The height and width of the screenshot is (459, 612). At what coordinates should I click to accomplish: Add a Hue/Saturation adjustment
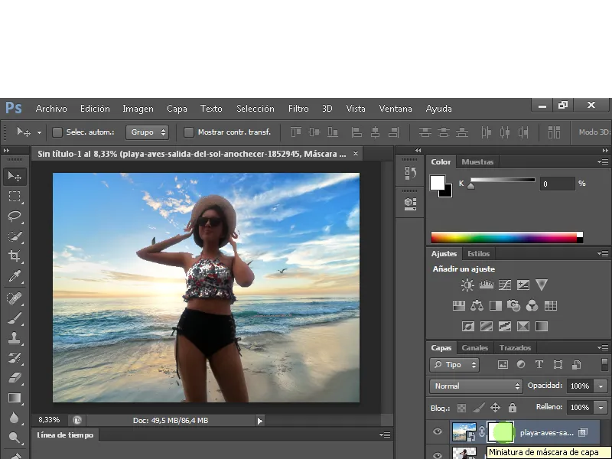tap(458, 305)
